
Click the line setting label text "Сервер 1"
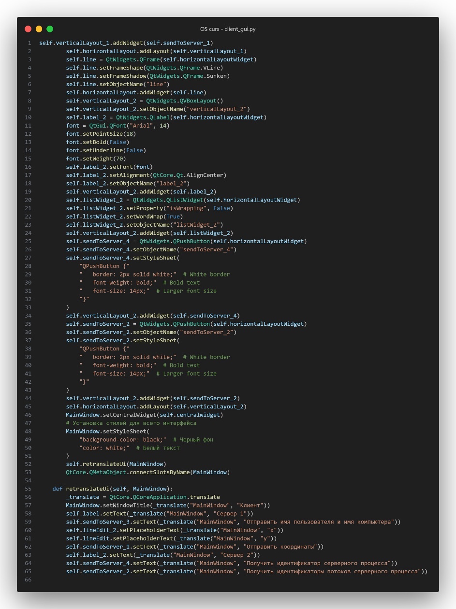160,514
